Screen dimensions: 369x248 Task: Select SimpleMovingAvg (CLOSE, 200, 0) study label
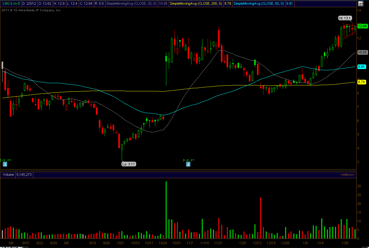pos(196,3)
